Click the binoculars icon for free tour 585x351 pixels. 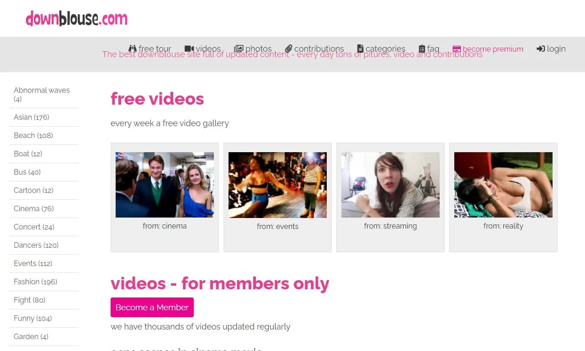tap(133, 48)
